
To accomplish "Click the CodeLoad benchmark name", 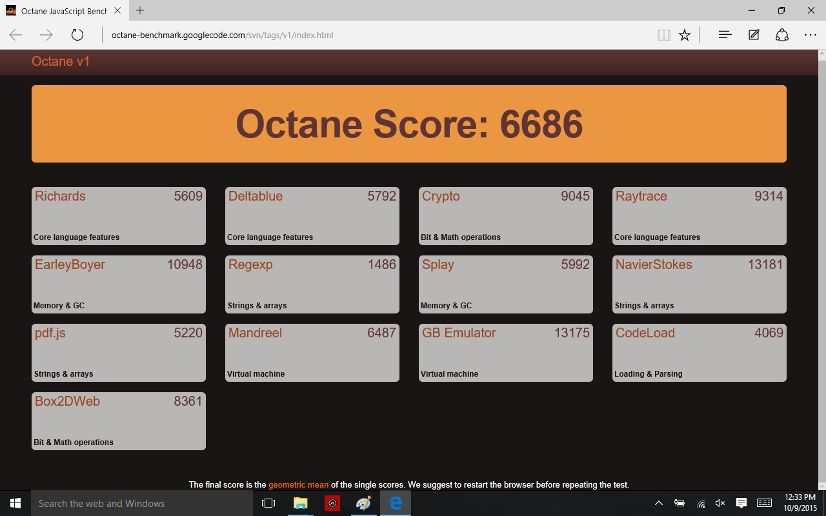I will pos(645,333).
